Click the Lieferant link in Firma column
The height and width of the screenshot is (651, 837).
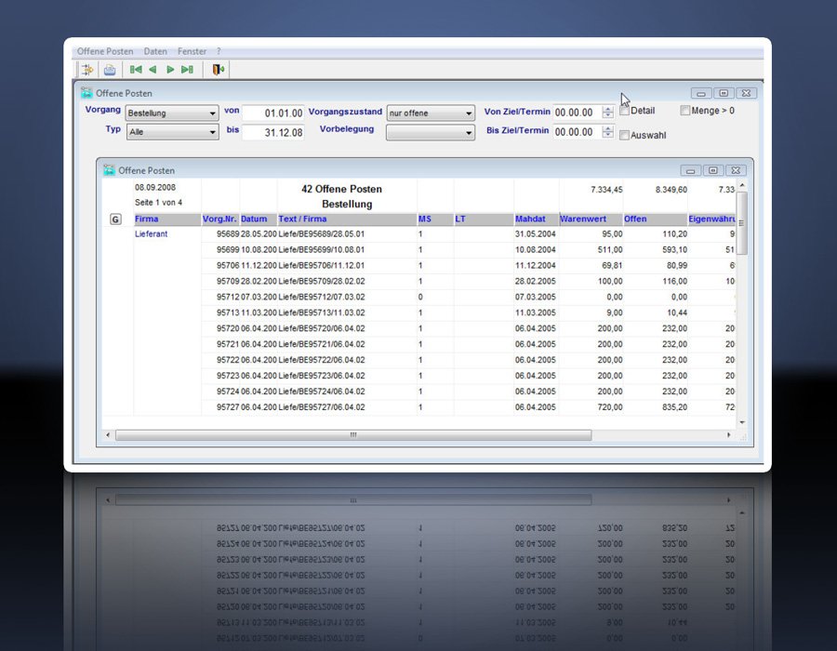[152, 234]
